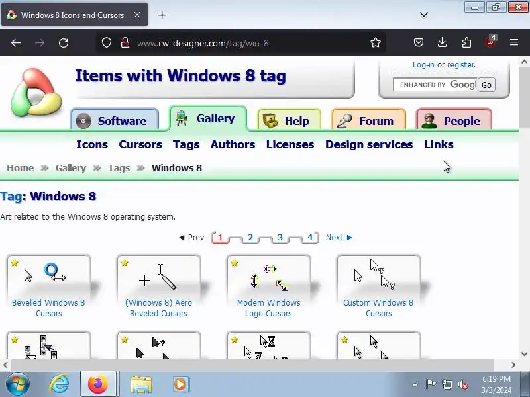Click Modern Windows Logo Cursors text link
The width and height of the screenshot is (530, 397).
click(x=269, y=308)
